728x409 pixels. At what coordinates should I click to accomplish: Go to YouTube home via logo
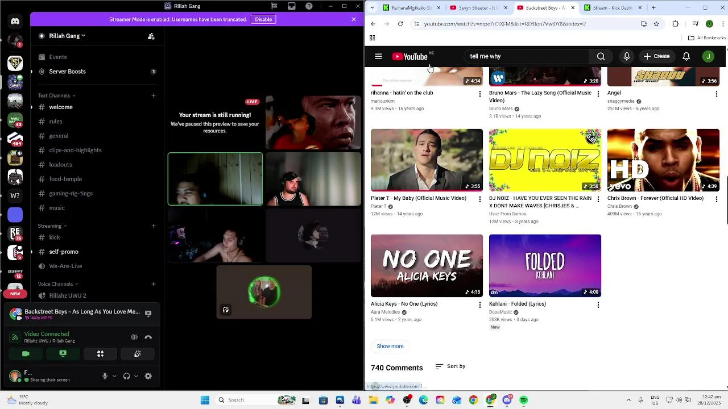(x=409, y=56)
